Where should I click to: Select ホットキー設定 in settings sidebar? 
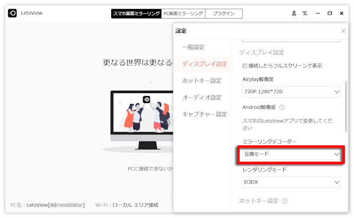(202, 81)
